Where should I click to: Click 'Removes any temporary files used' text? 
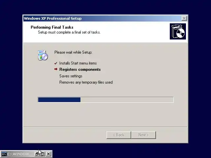86,82
